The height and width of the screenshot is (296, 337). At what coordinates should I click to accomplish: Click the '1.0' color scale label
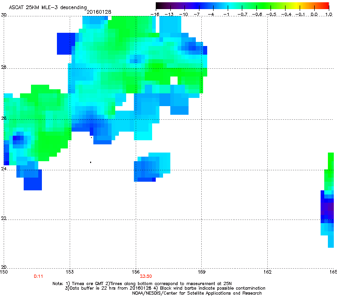329,15
